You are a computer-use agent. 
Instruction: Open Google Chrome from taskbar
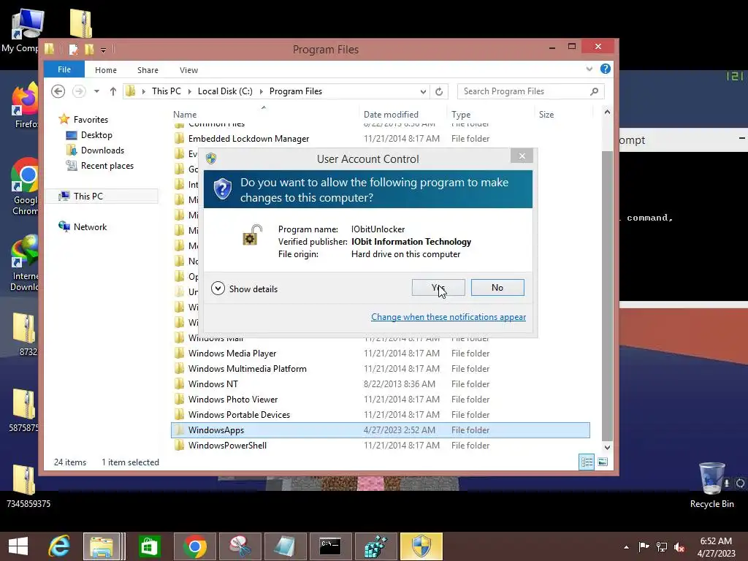click(x=194, y=546)
